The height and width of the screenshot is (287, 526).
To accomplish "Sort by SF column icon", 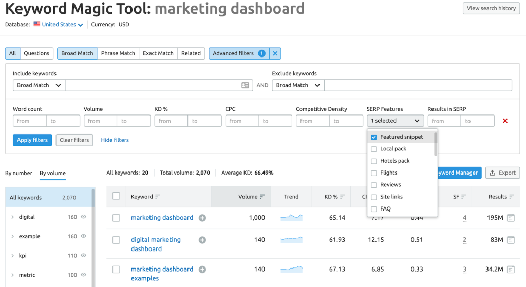I will [x=464, y=197].
